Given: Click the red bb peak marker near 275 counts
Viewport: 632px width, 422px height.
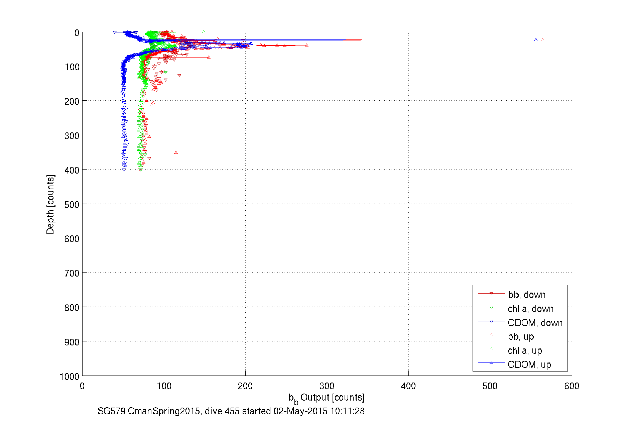Looking at the screenshot, I should [x=306, y=45].
